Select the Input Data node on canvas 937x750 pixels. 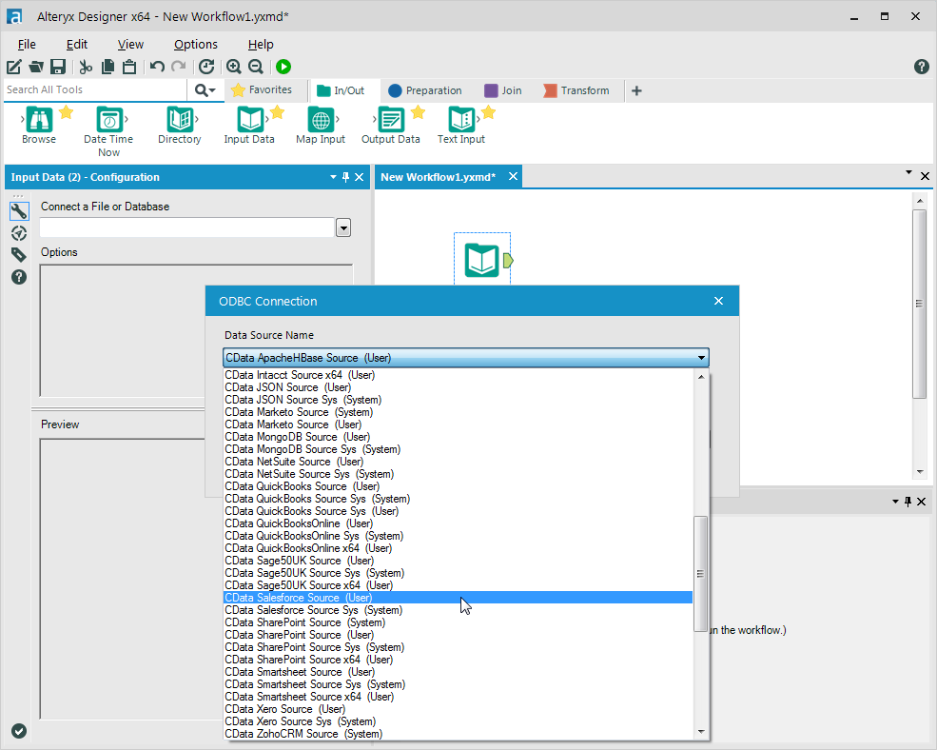[482, 260]
